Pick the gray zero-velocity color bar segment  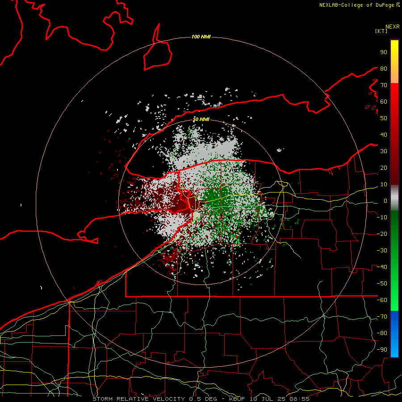[x=394, y=199]
